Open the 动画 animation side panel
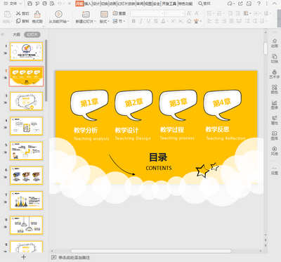This screenshot has height=262, width=281. pos(275,44)
